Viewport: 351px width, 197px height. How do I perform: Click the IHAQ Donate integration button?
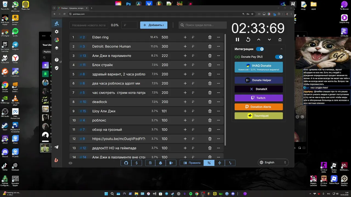pyautogui.click(x=259, y=67)
